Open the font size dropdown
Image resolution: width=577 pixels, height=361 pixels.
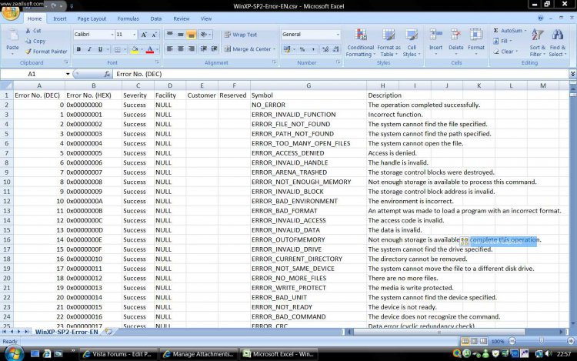134,35
